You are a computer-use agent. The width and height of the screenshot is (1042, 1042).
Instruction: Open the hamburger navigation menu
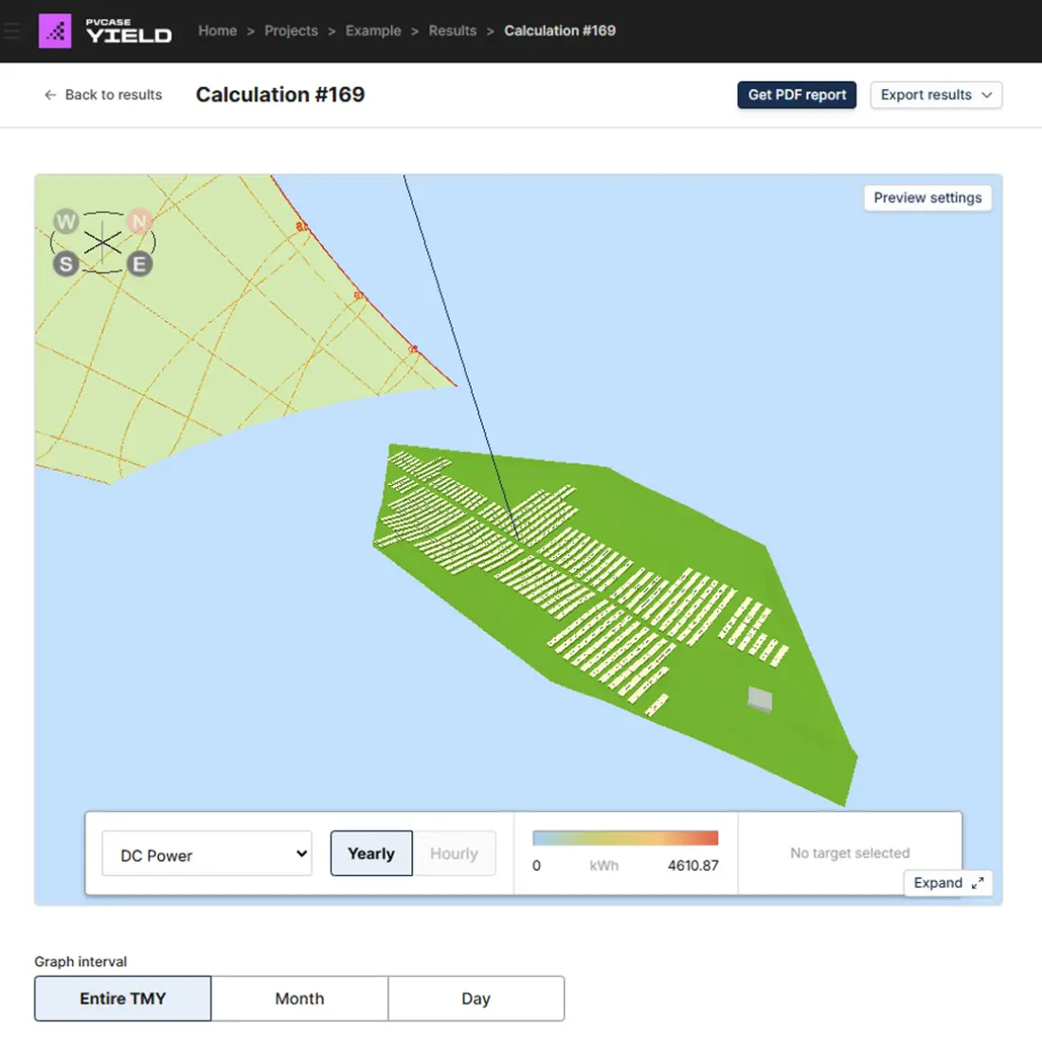click(12, 29)
